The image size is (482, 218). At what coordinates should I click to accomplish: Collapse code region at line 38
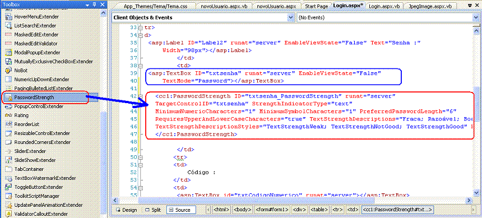(141, 66)
